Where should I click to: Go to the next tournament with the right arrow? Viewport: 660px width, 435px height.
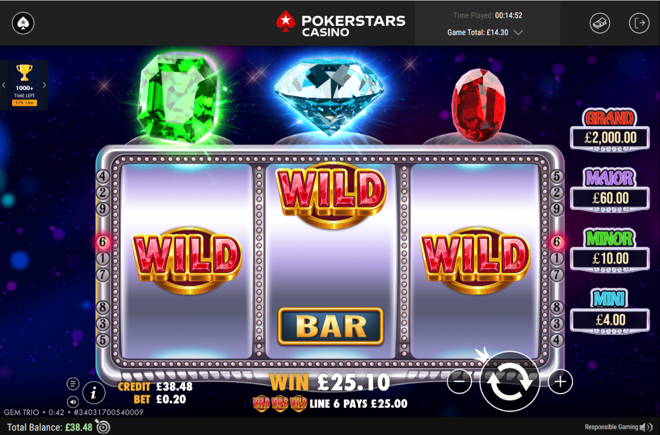[x=45, y=85]
